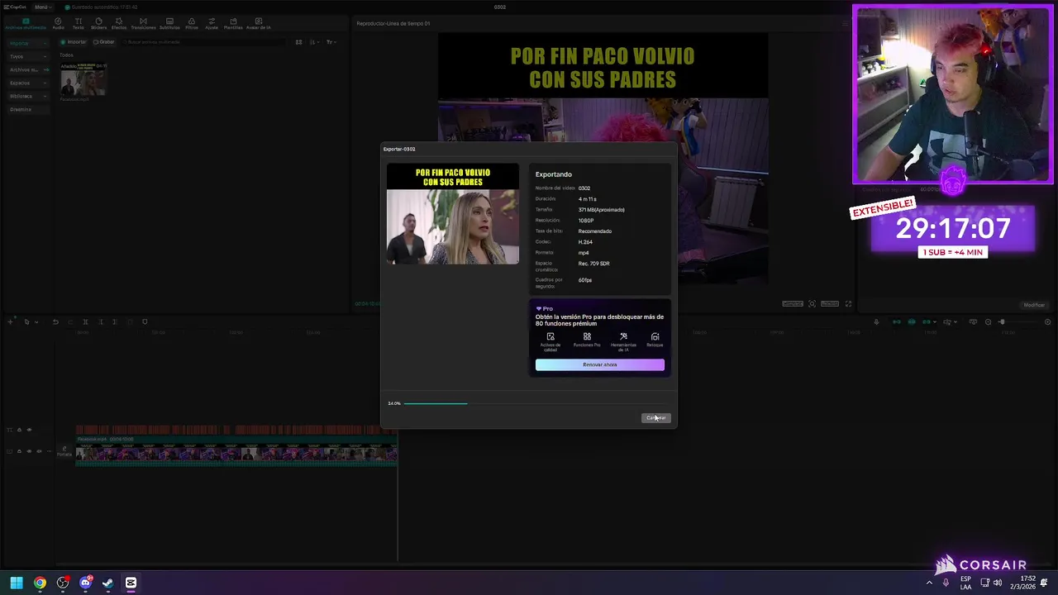Image resolution: width=1058 pixels, height=595 pixels.
Task: Click the Herramientas de IA Pro icon
Action: (623, 342)
